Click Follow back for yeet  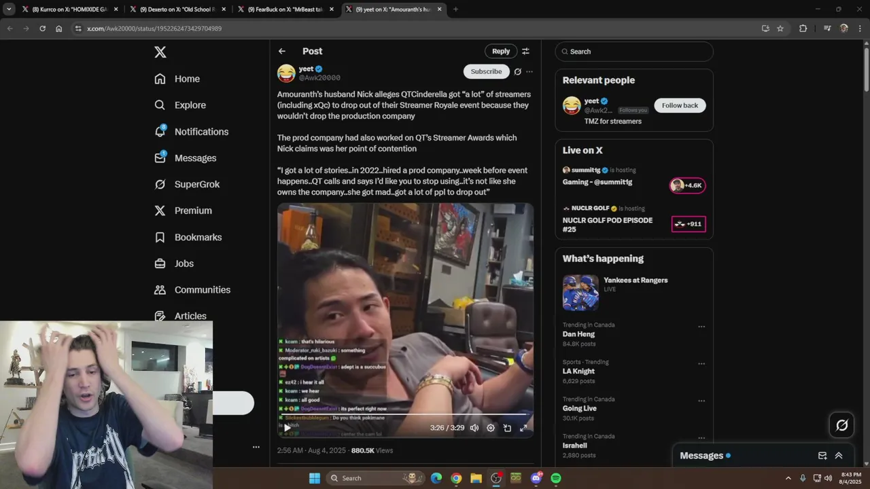[x=680, y=105]
